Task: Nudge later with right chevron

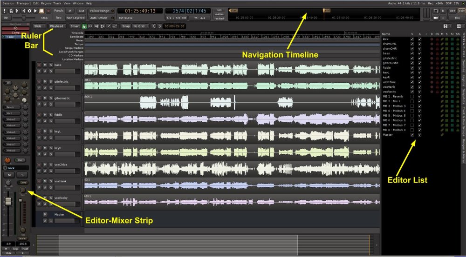Action: (x=159, y=26)
